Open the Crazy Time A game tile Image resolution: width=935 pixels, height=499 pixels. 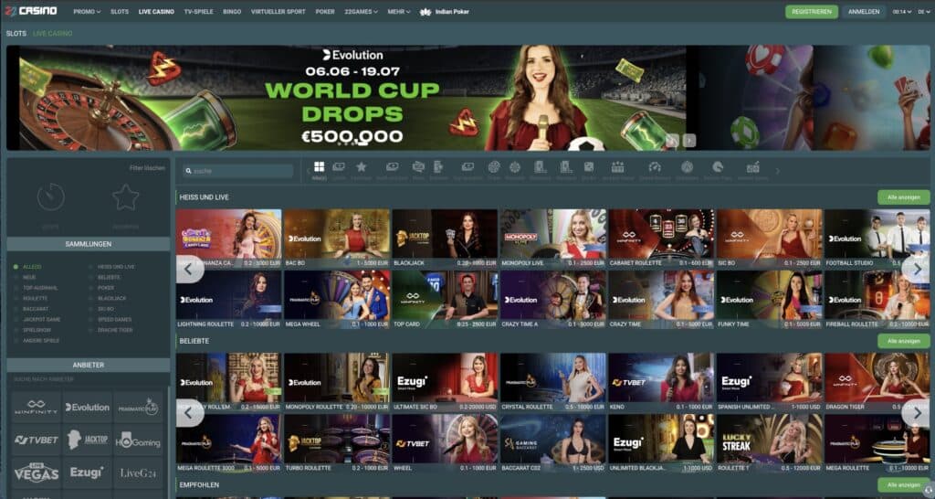[x=552, y=300]
